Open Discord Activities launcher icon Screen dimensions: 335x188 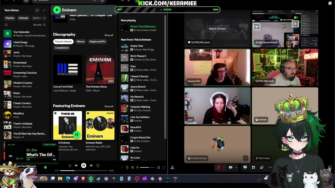click(253, 167)
